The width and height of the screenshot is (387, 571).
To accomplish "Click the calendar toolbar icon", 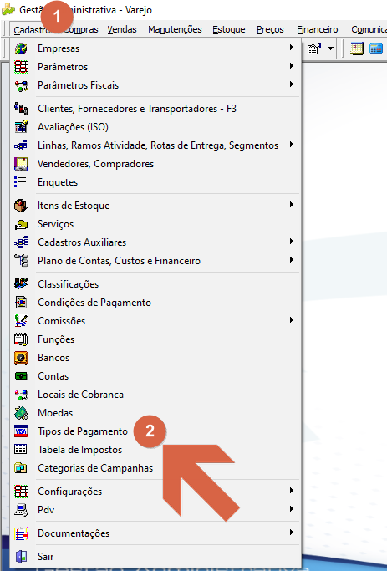I will click(x=357, y=48).
